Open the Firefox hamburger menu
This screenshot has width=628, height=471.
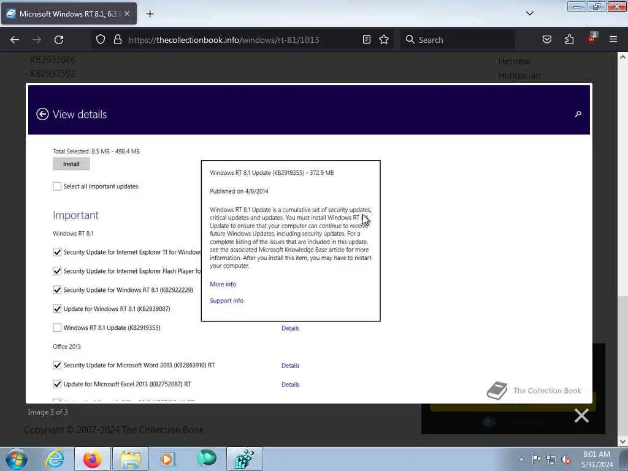tap(613, 40)
